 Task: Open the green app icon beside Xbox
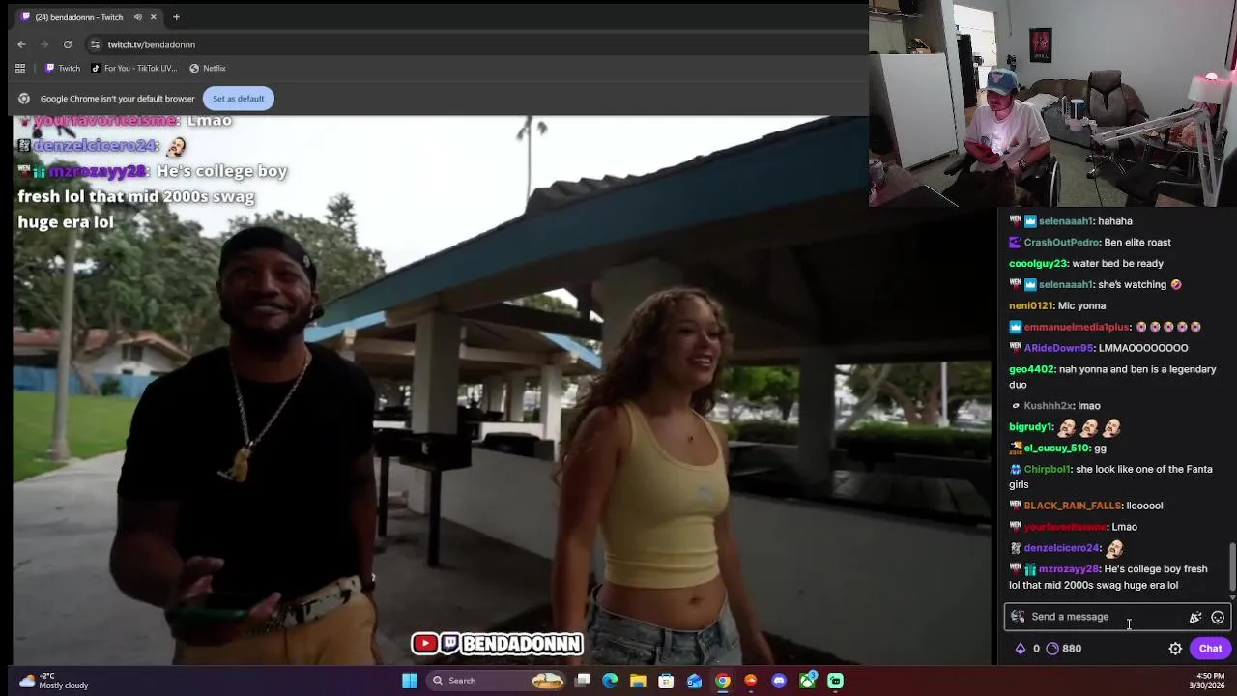point(835,681)
